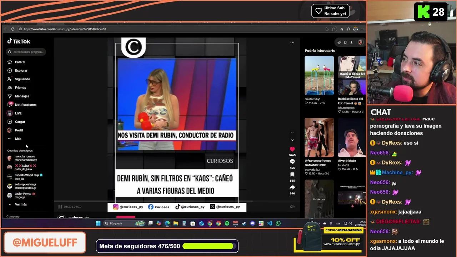The image size is (457, 257).
Task: Open Friends page
Action: tap(17, 88)
